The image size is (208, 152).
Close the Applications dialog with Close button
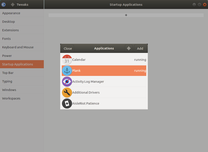(68, 48)
